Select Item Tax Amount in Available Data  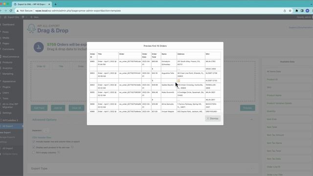tap(288, 135)
